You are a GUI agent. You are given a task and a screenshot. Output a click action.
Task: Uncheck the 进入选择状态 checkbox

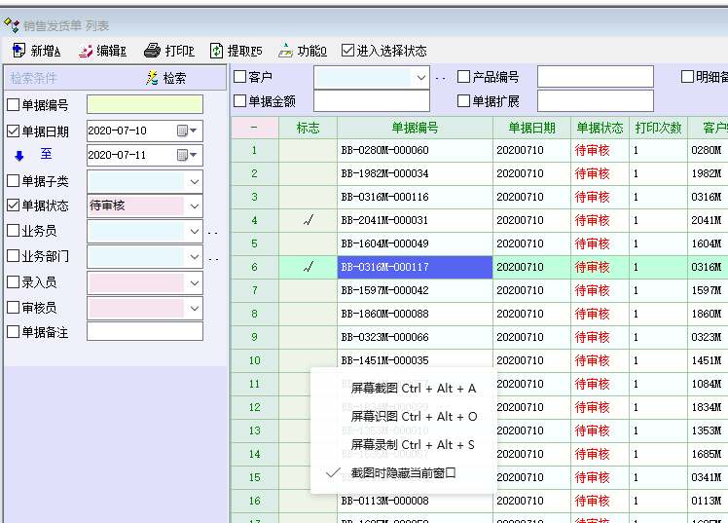click(x=347, y=51)
